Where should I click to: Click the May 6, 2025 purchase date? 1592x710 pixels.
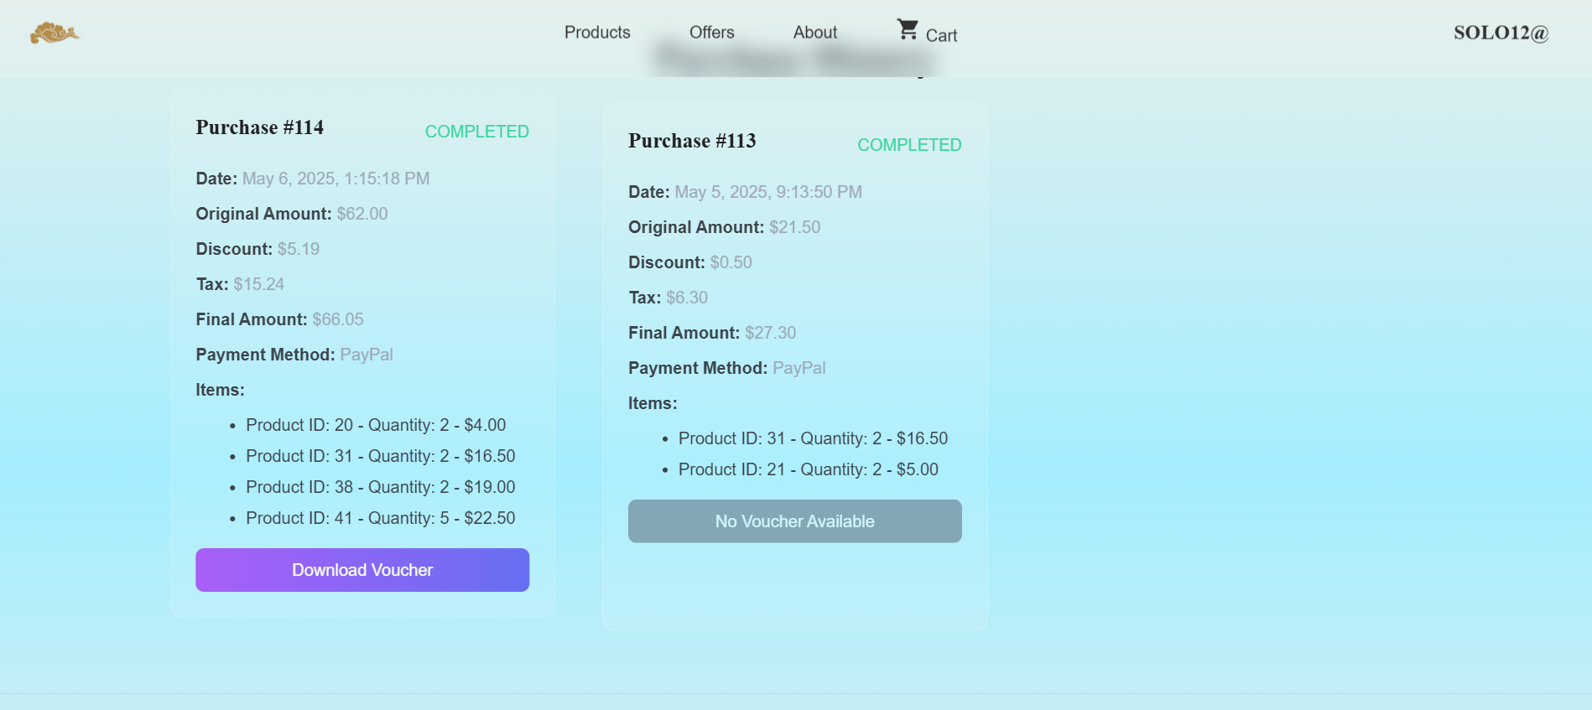point(336,179)
